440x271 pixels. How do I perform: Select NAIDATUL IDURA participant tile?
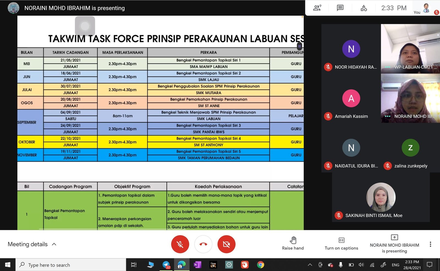[x=351, y=148]
